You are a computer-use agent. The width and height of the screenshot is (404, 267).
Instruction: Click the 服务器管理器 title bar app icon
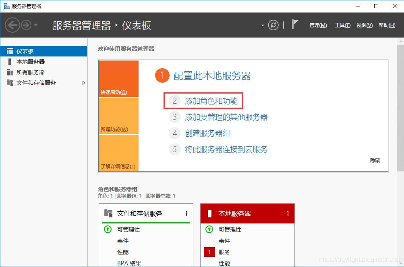coord(7,6)
